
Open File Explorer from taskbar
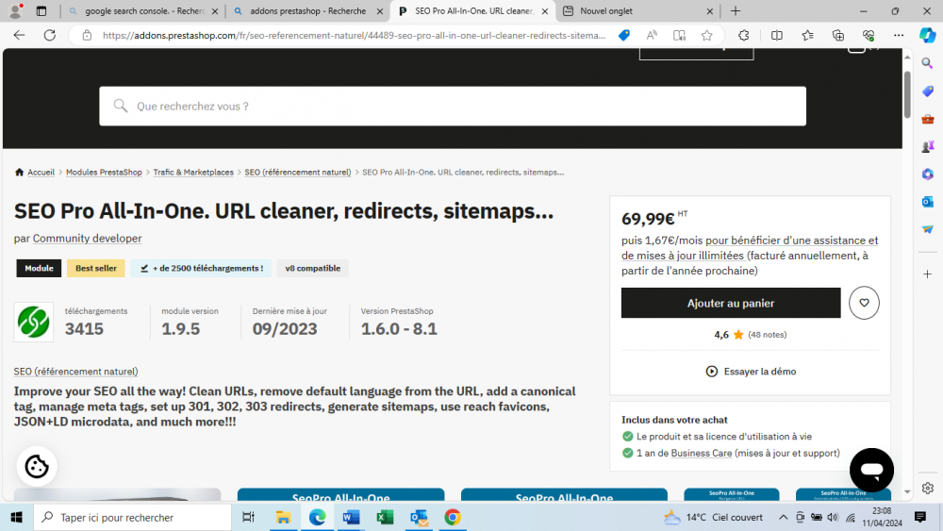coord(283,517)
